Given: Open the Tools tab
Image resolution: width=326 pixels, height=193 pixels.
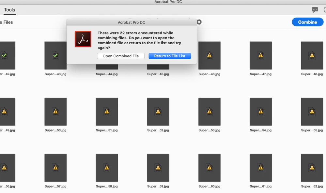Looking at the screenshot, I should (9, 10).
